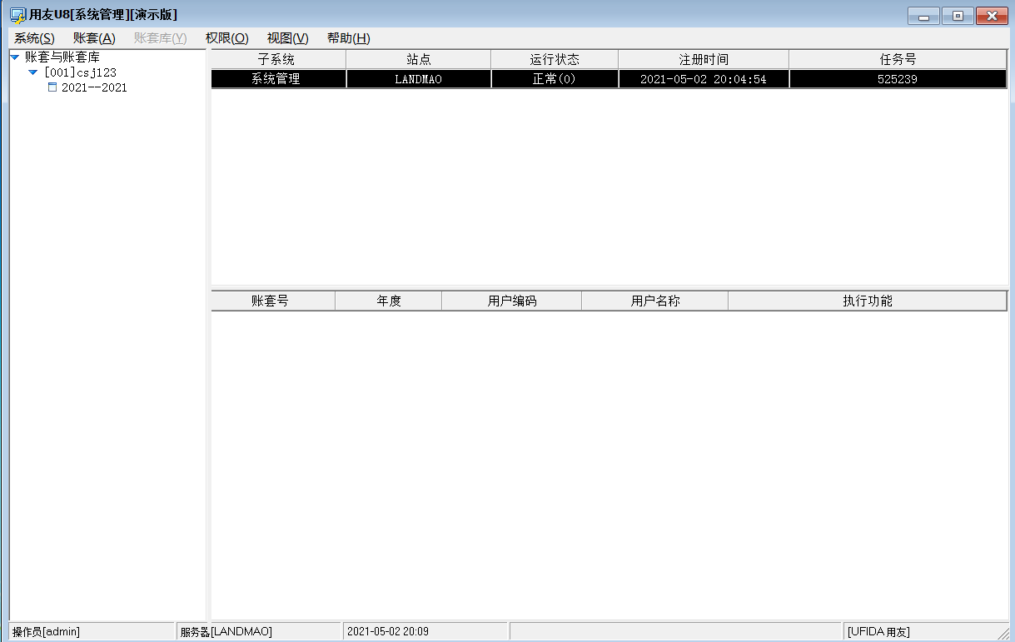Click the 操作员[admin] status bar section
Image resolution: width=1015 pixels, height=642 pixels.
pos(83,631)
